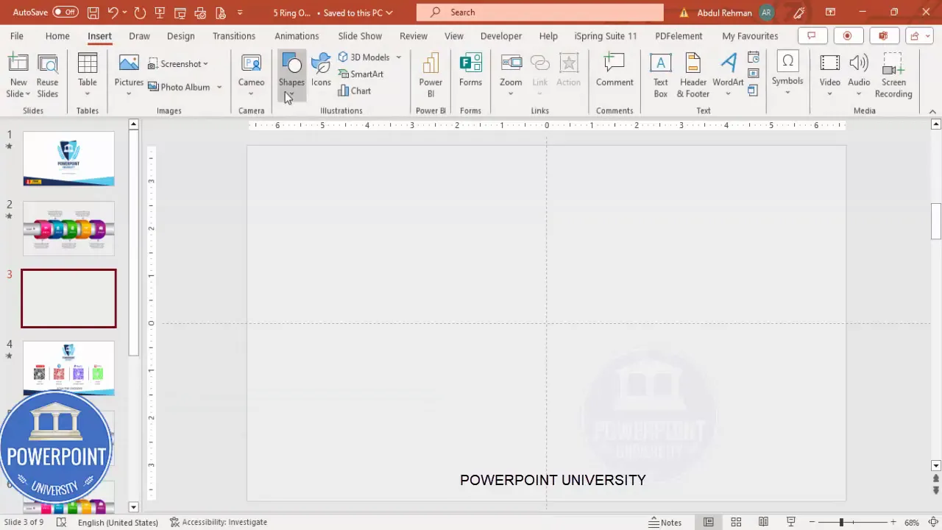The height and width of the screenshot is (530, 942).
Task: Start Screen Recording
Action: point(893,77)
